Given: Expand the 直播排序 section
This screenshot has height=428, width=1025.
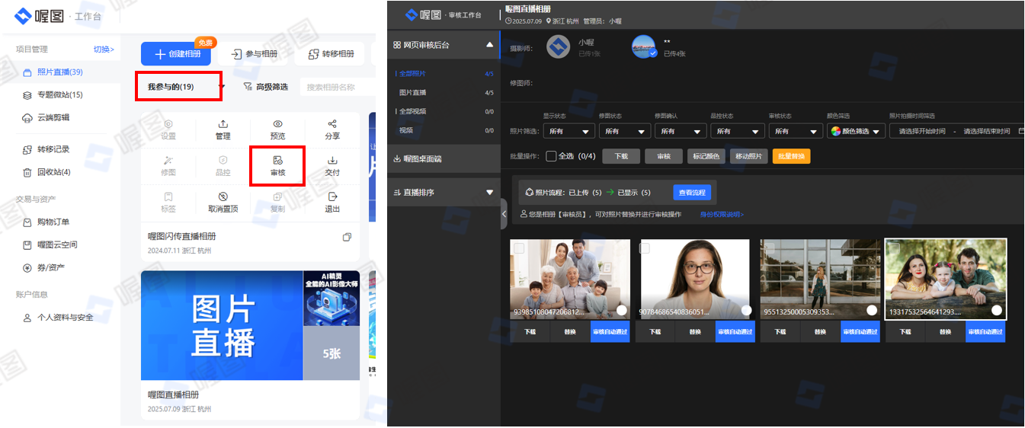Looking at the screenshot, I should click(489, 192).
